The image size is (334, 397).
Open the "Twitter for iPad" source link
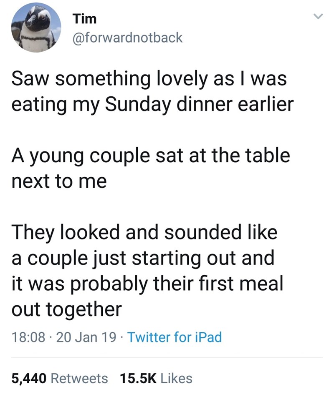174,337
